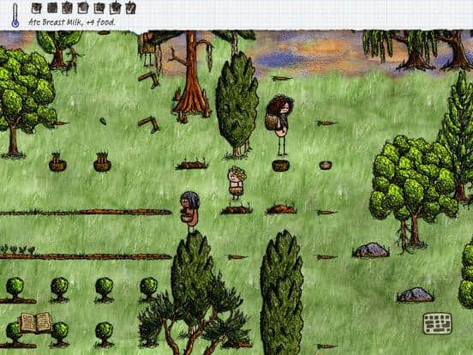This screenshot has width=473, height=355.
Task: Tap the first food pip box
Action: point(36,9)
